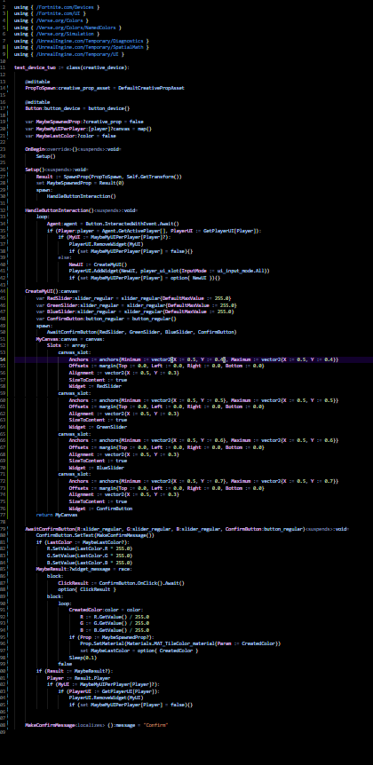Click the highlighted Anchors line with Y := 0.4
373x765 pixels.
[203, 359]
